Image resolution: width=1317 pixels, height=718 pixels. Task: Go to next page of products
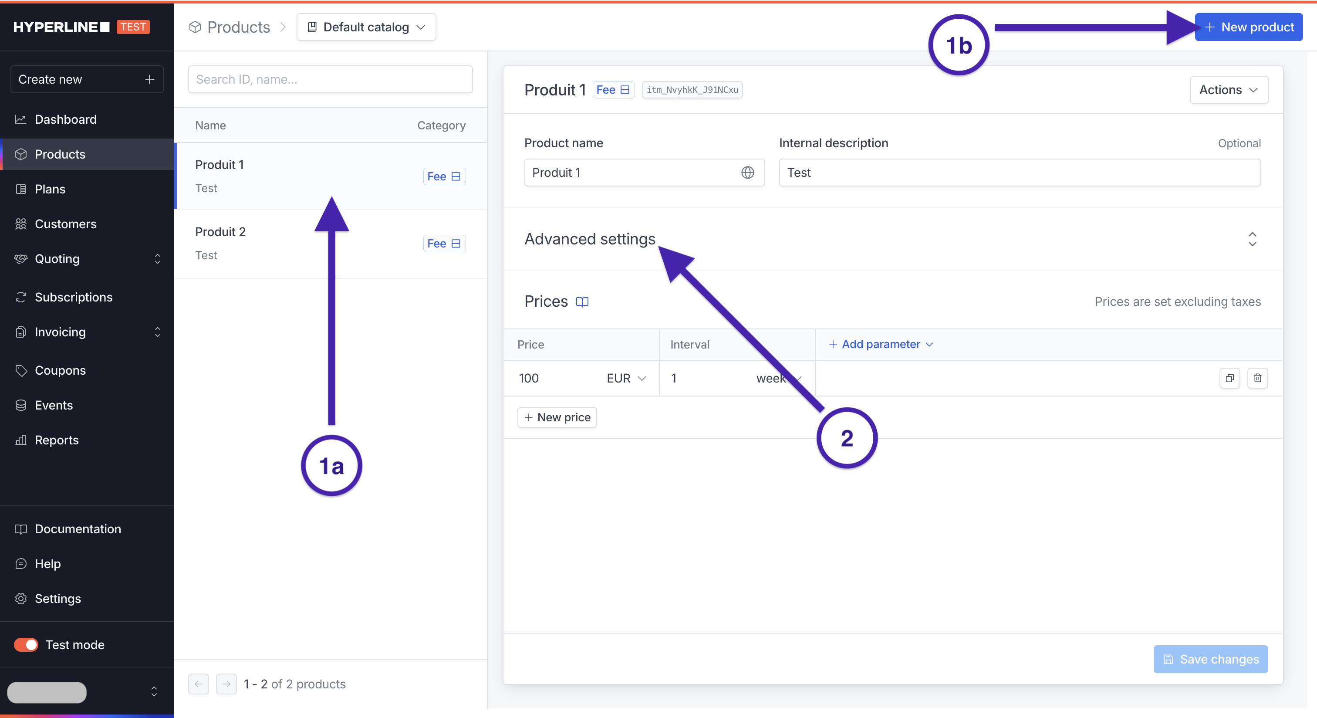click(226, 684)
